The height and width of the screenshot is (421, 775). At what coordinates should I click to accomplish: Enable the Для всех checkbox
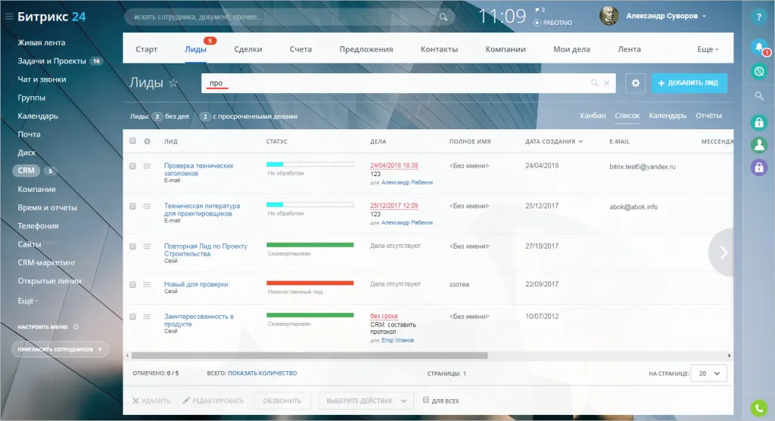click(426, 401)
